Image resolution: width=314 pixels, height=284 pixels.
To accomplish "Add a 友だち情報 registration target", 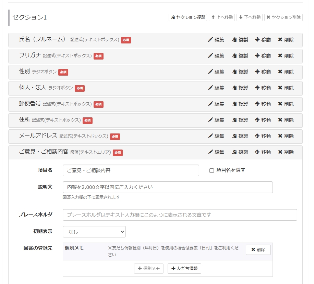I will pos(184,269).
